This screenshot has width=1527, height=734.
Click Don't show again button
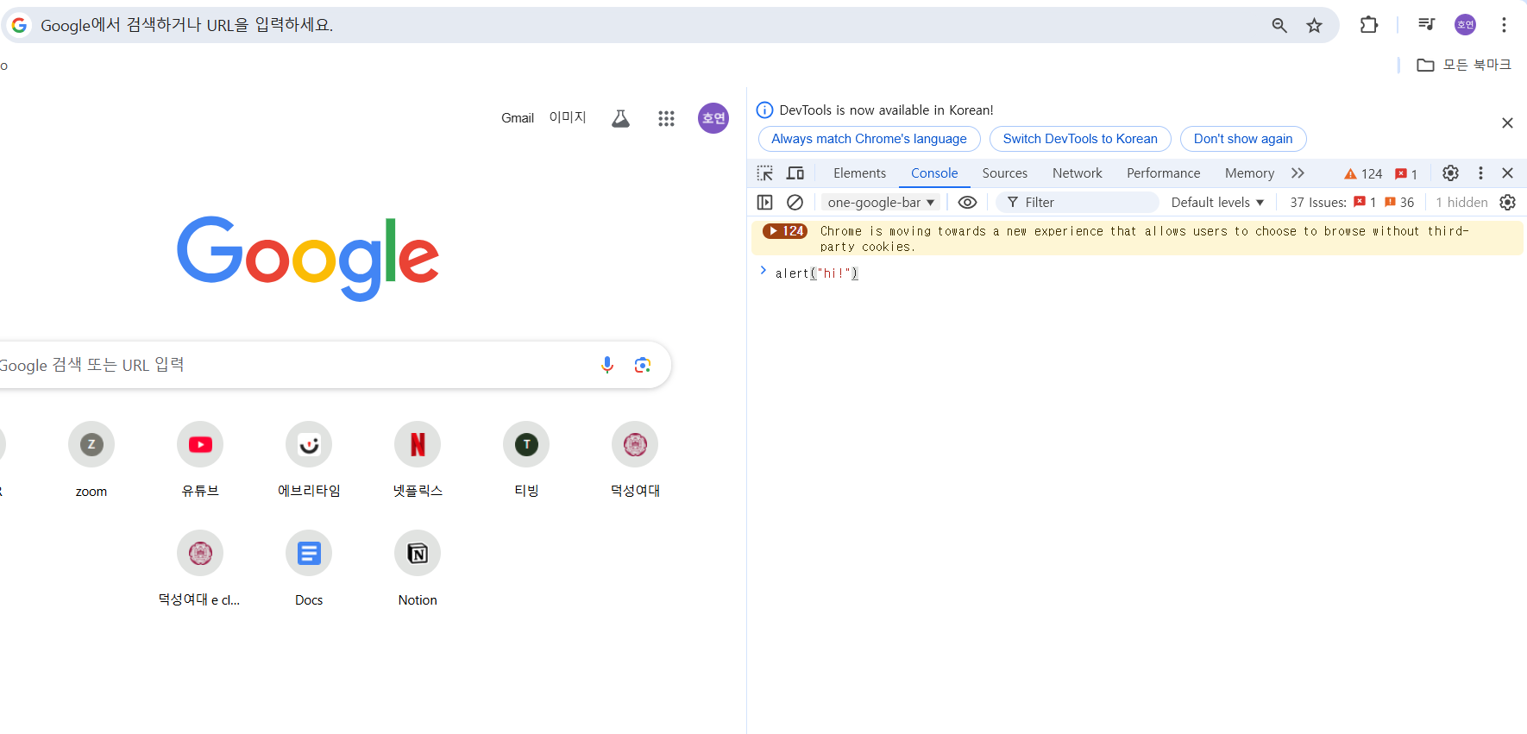1243,139
